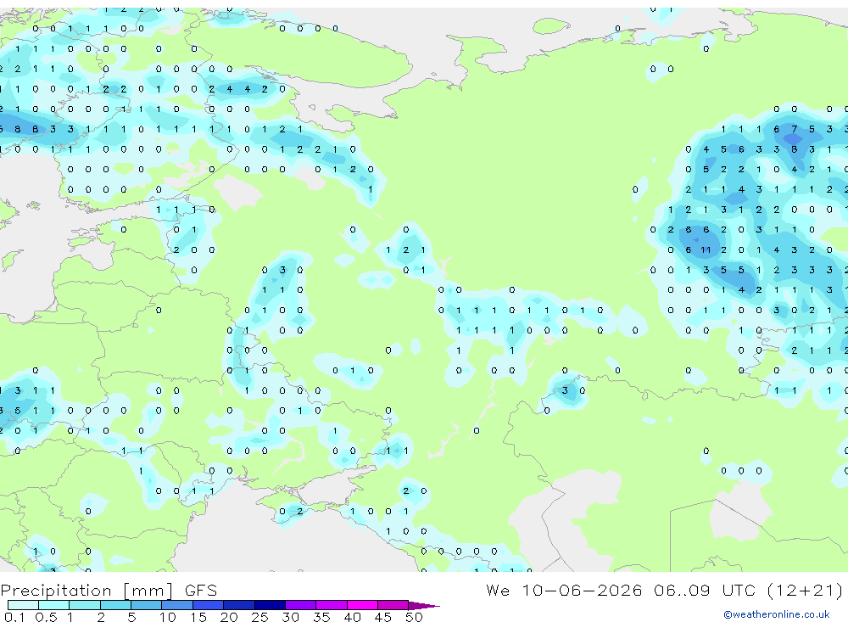Click the 'GFS' model label

(x=201, y=591)
